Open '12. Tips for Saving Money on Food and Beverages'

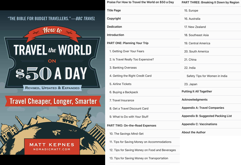pos(145,150)
